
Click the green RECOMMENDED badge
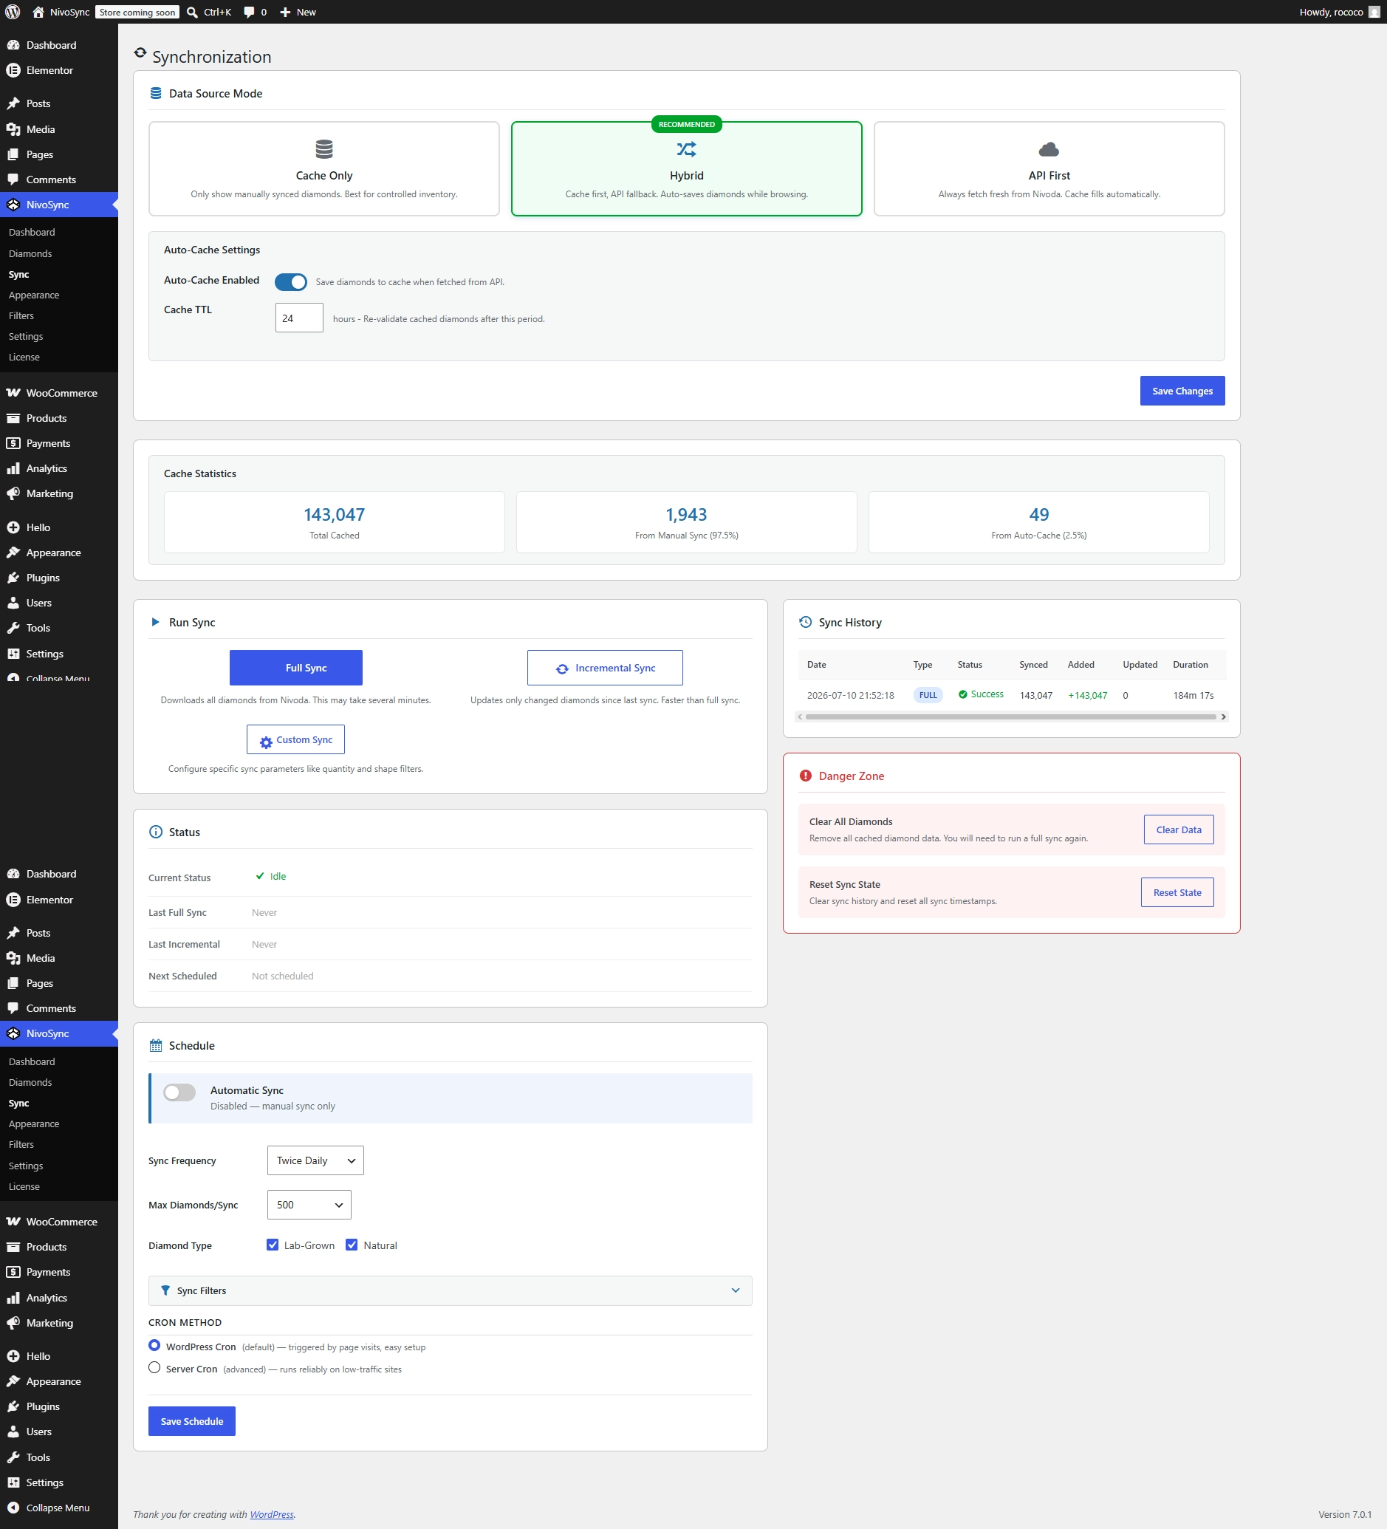686,124
